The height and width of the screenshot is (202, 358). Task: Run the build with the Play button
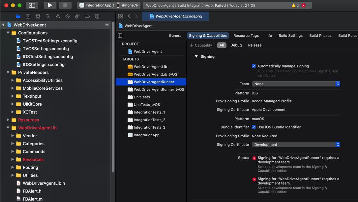tap(50, 5)
